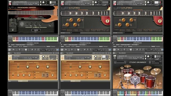Select Options tab in LP guitar above Funk Guitar
The width and height of the screenshot is (171, 96).
64,30
